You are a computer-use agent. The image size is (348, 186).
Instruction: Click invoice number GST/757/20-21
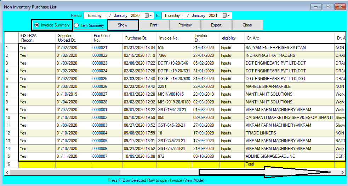pos(174,148)
